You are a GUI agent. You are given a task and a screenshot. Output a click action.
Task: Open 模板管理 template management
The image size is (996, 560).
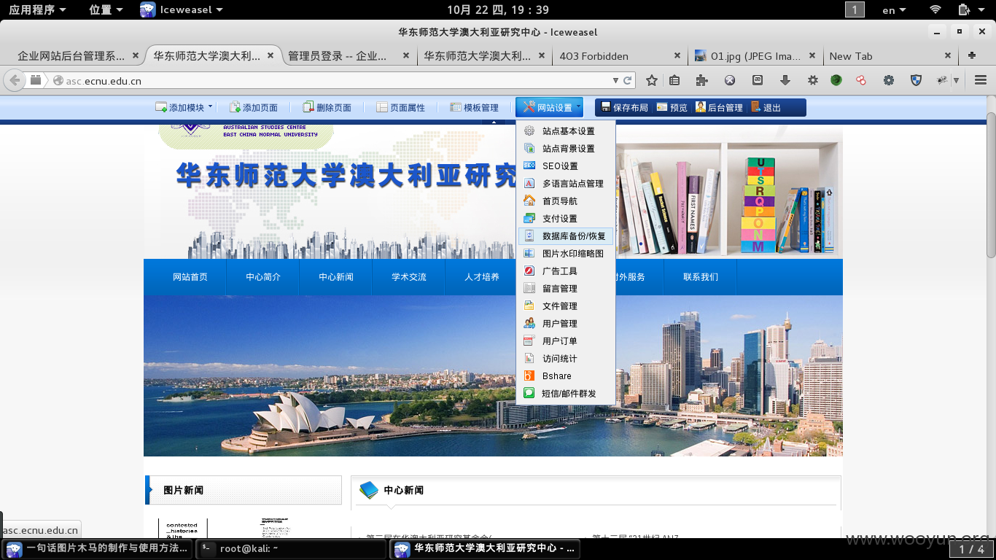coord(474,107)
